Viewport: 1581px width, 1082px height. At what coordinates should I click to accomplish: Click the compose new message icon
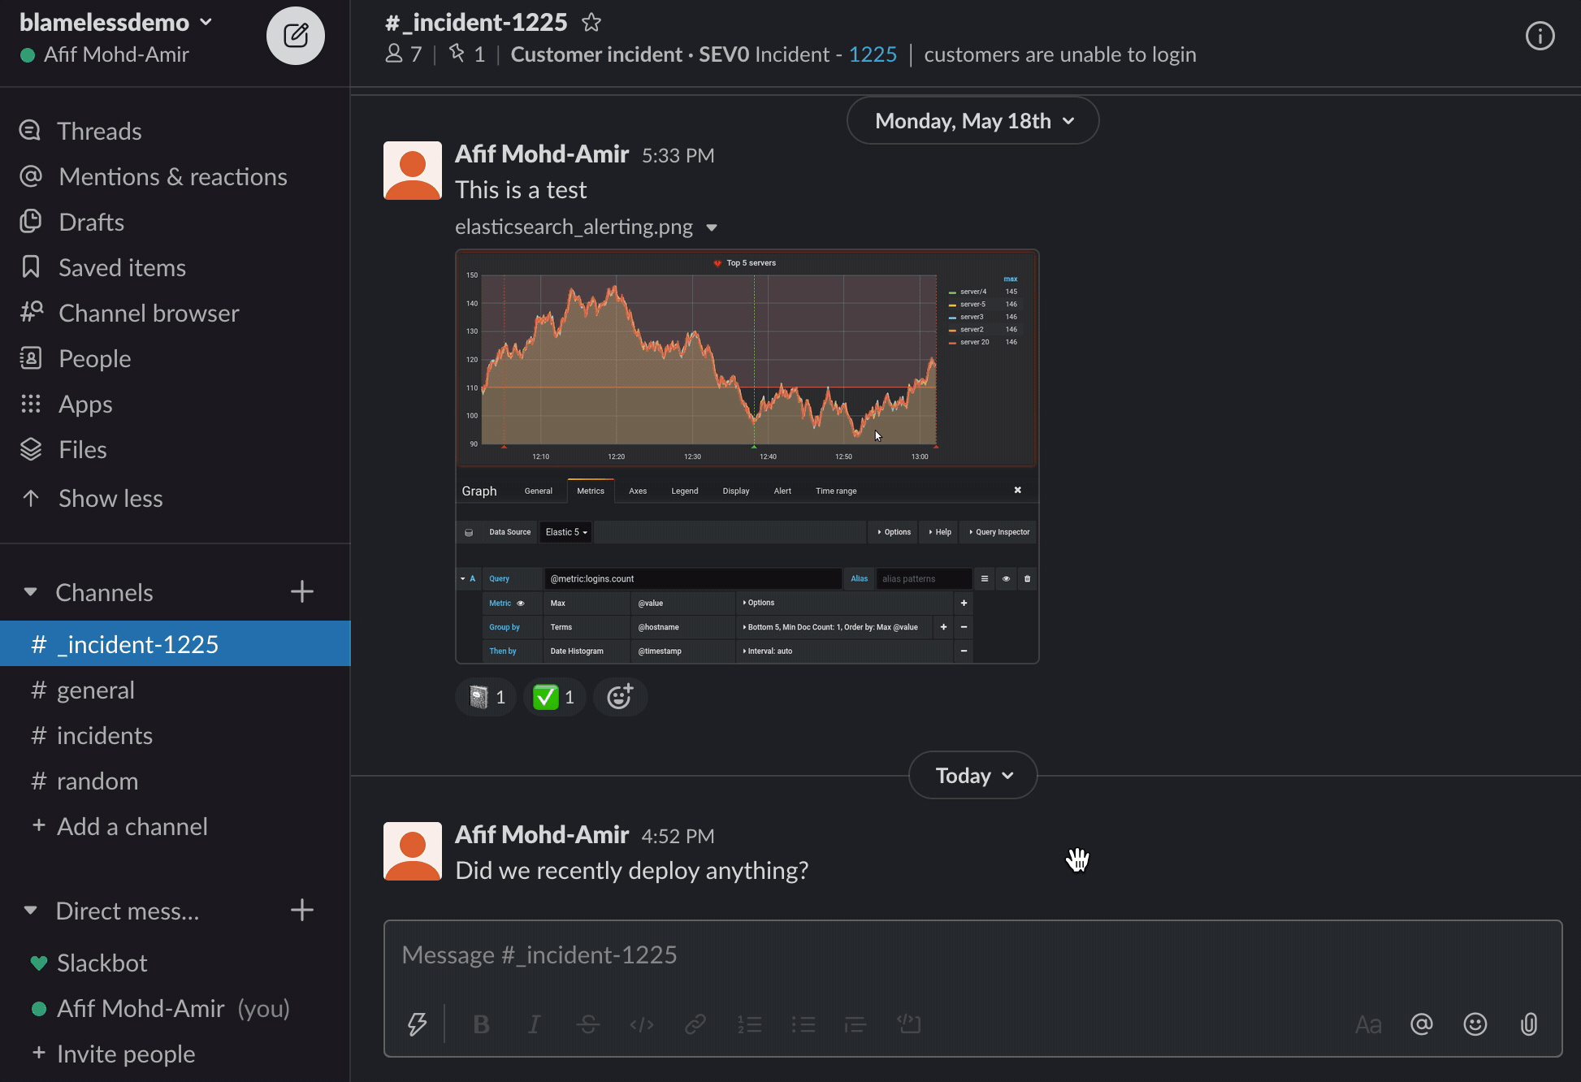[x=296, y=36]
